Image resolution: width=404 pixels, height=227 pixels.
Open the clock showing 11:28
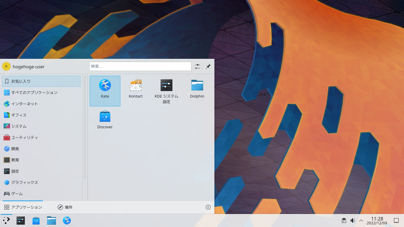point(377,220)
